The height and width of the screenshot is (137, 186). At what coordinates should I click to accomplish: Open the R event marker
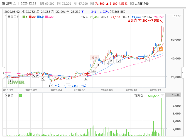tap(10, 81)
